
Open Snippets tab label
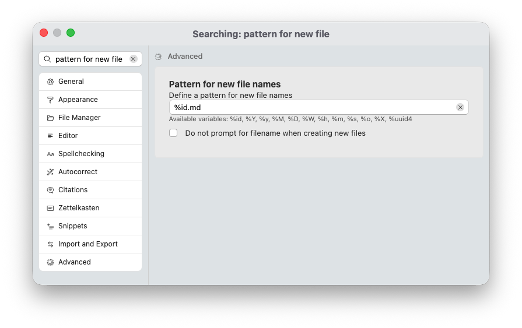72,226
